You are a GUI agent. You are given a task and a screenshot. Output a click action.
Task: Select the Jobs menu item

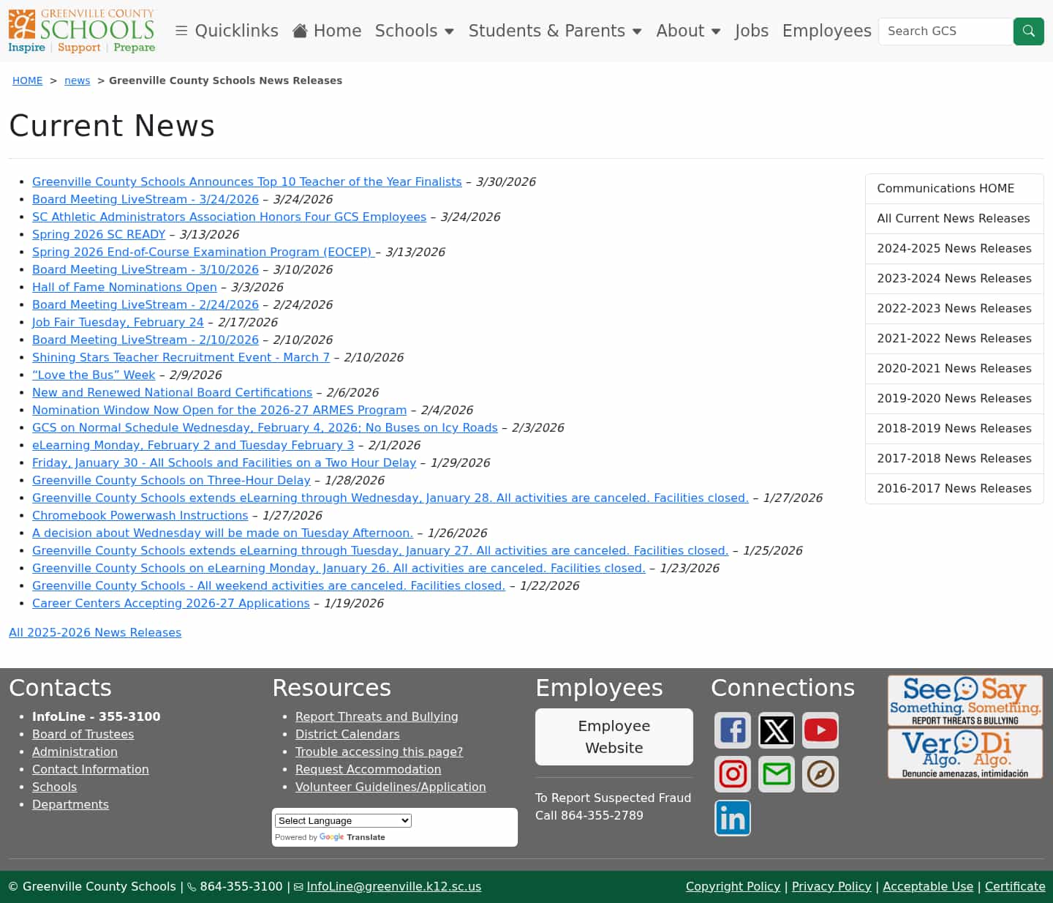(x=752, y=31)
